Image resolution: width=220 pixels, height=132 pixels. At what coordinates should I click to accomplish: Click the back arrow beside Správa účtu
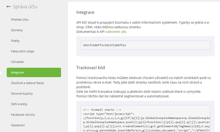click(x=8, y=7)
